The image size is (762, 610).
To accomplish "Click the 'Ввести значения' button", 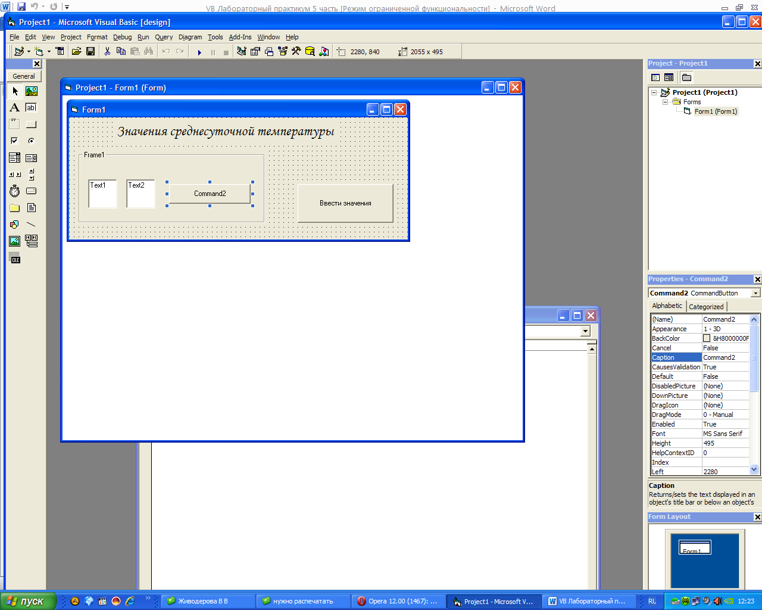I will [345, 203].
